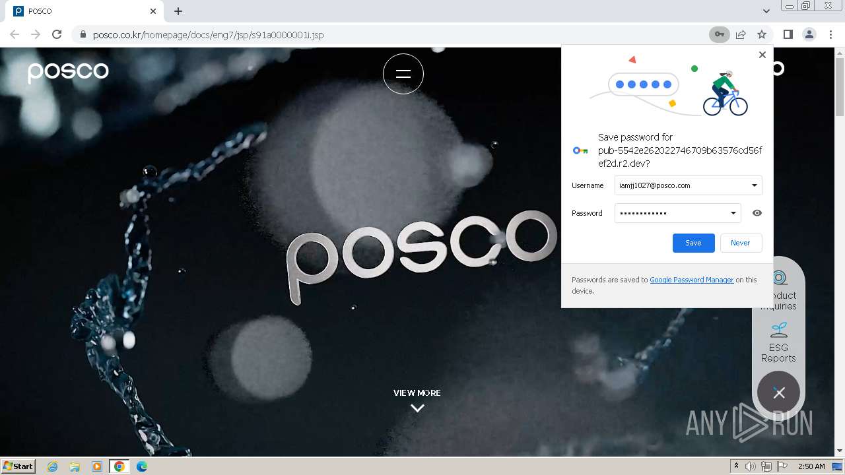Show hidden tray icons
This screenshot has height=475, width=845.
tap(737, 466)
